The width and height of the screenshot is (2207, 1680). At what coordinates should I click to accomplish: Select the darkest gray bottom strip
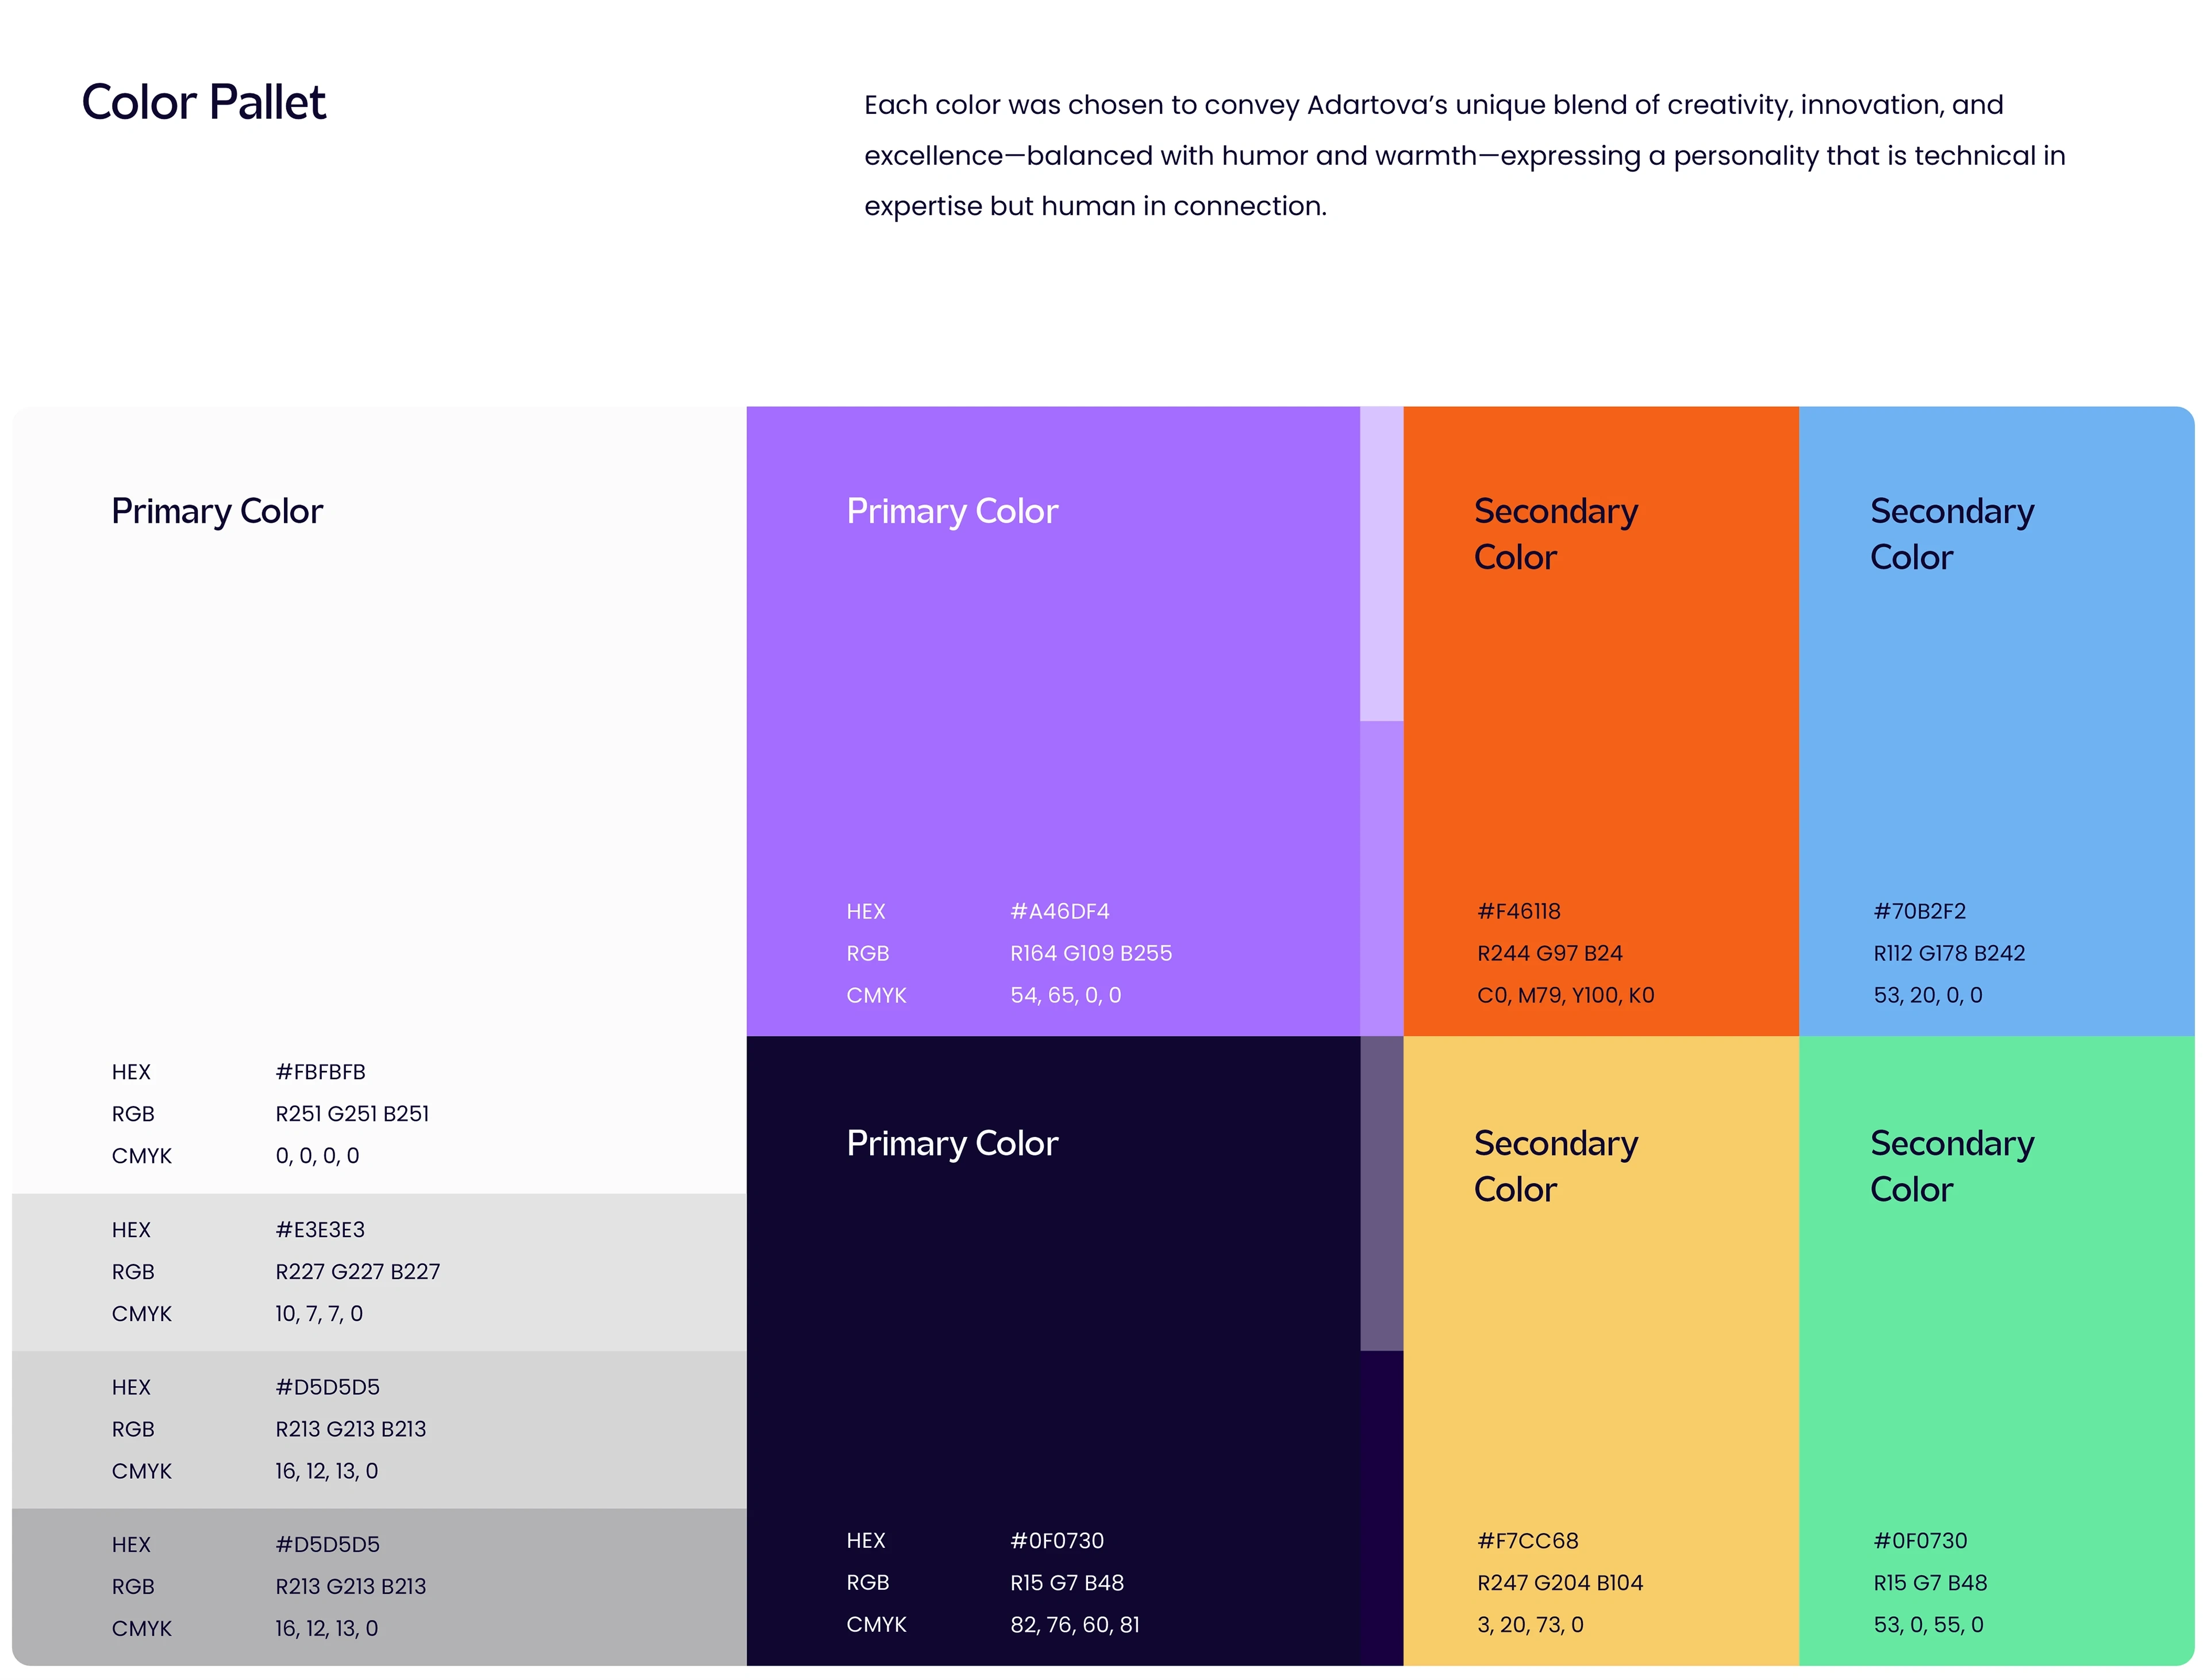pyautogui.click(x=560, y=1586)
